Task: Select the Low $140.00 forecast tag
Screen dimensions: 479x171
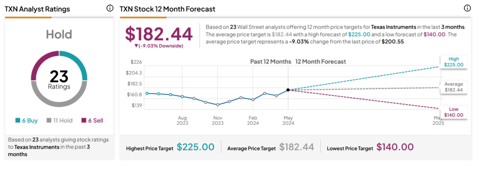Action: tap(453, 112)
